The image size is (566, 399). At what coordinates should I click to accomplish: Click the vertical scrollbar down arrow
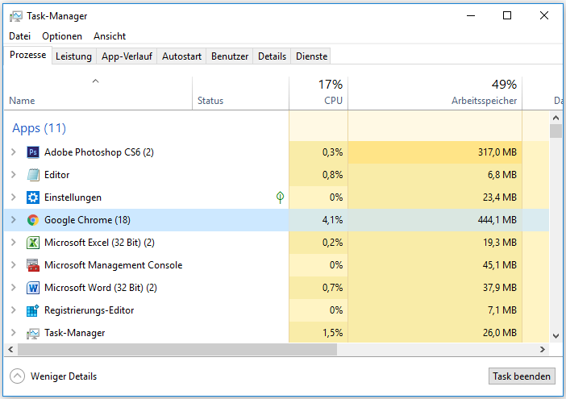(x=556, y=336)
